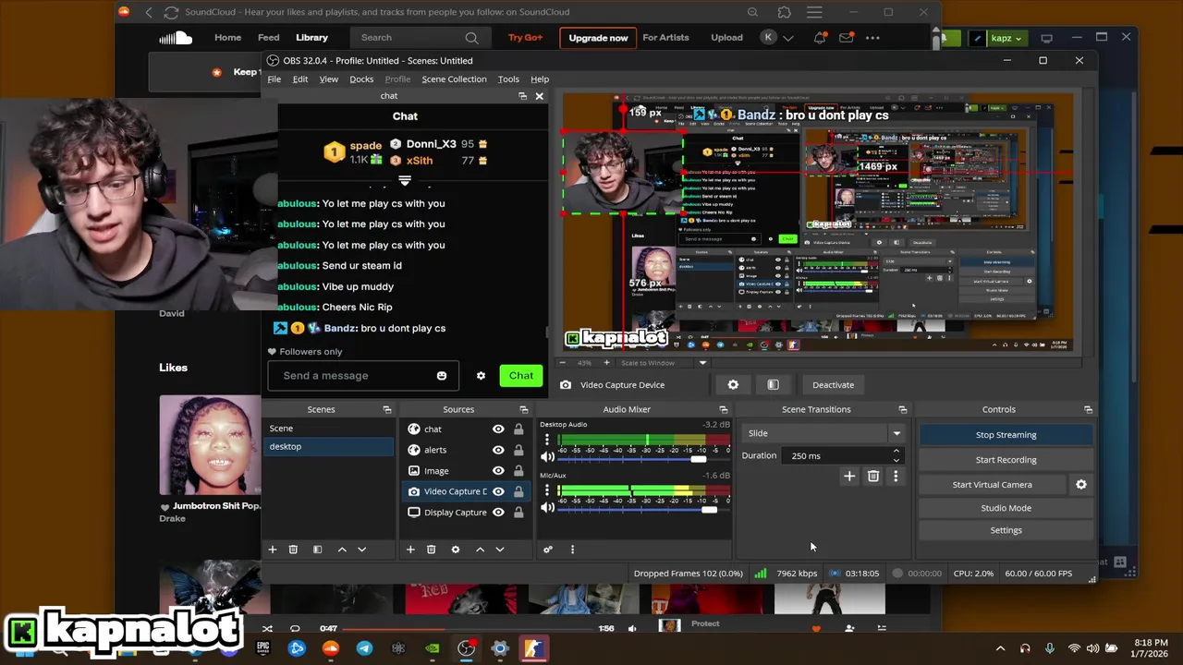Mute Desktop Audio speaker icon

pyautogui.click(x=547, y=457)
